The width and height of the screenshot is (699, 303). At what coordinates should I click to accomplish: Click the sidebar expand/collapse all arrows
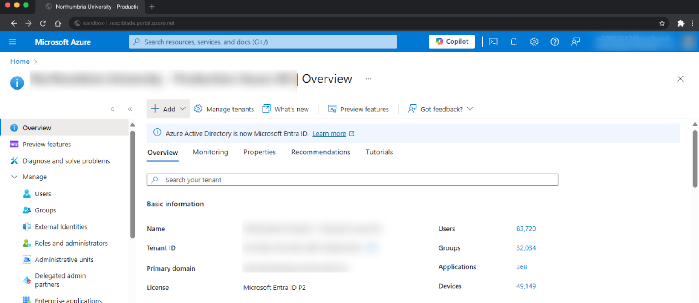pos(113,109)
